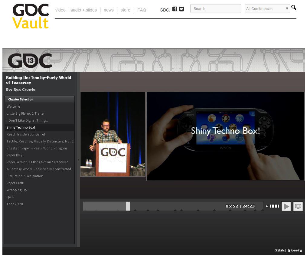
Task: Click the GDC 13 banner logo
Action: [x=30, y=61]
